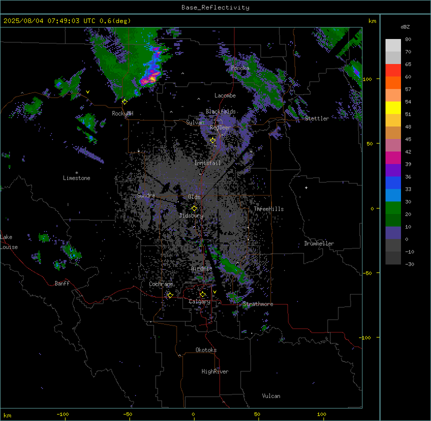
Task: Click the yellow diamond marker below RedDeer
Action: 212,140
